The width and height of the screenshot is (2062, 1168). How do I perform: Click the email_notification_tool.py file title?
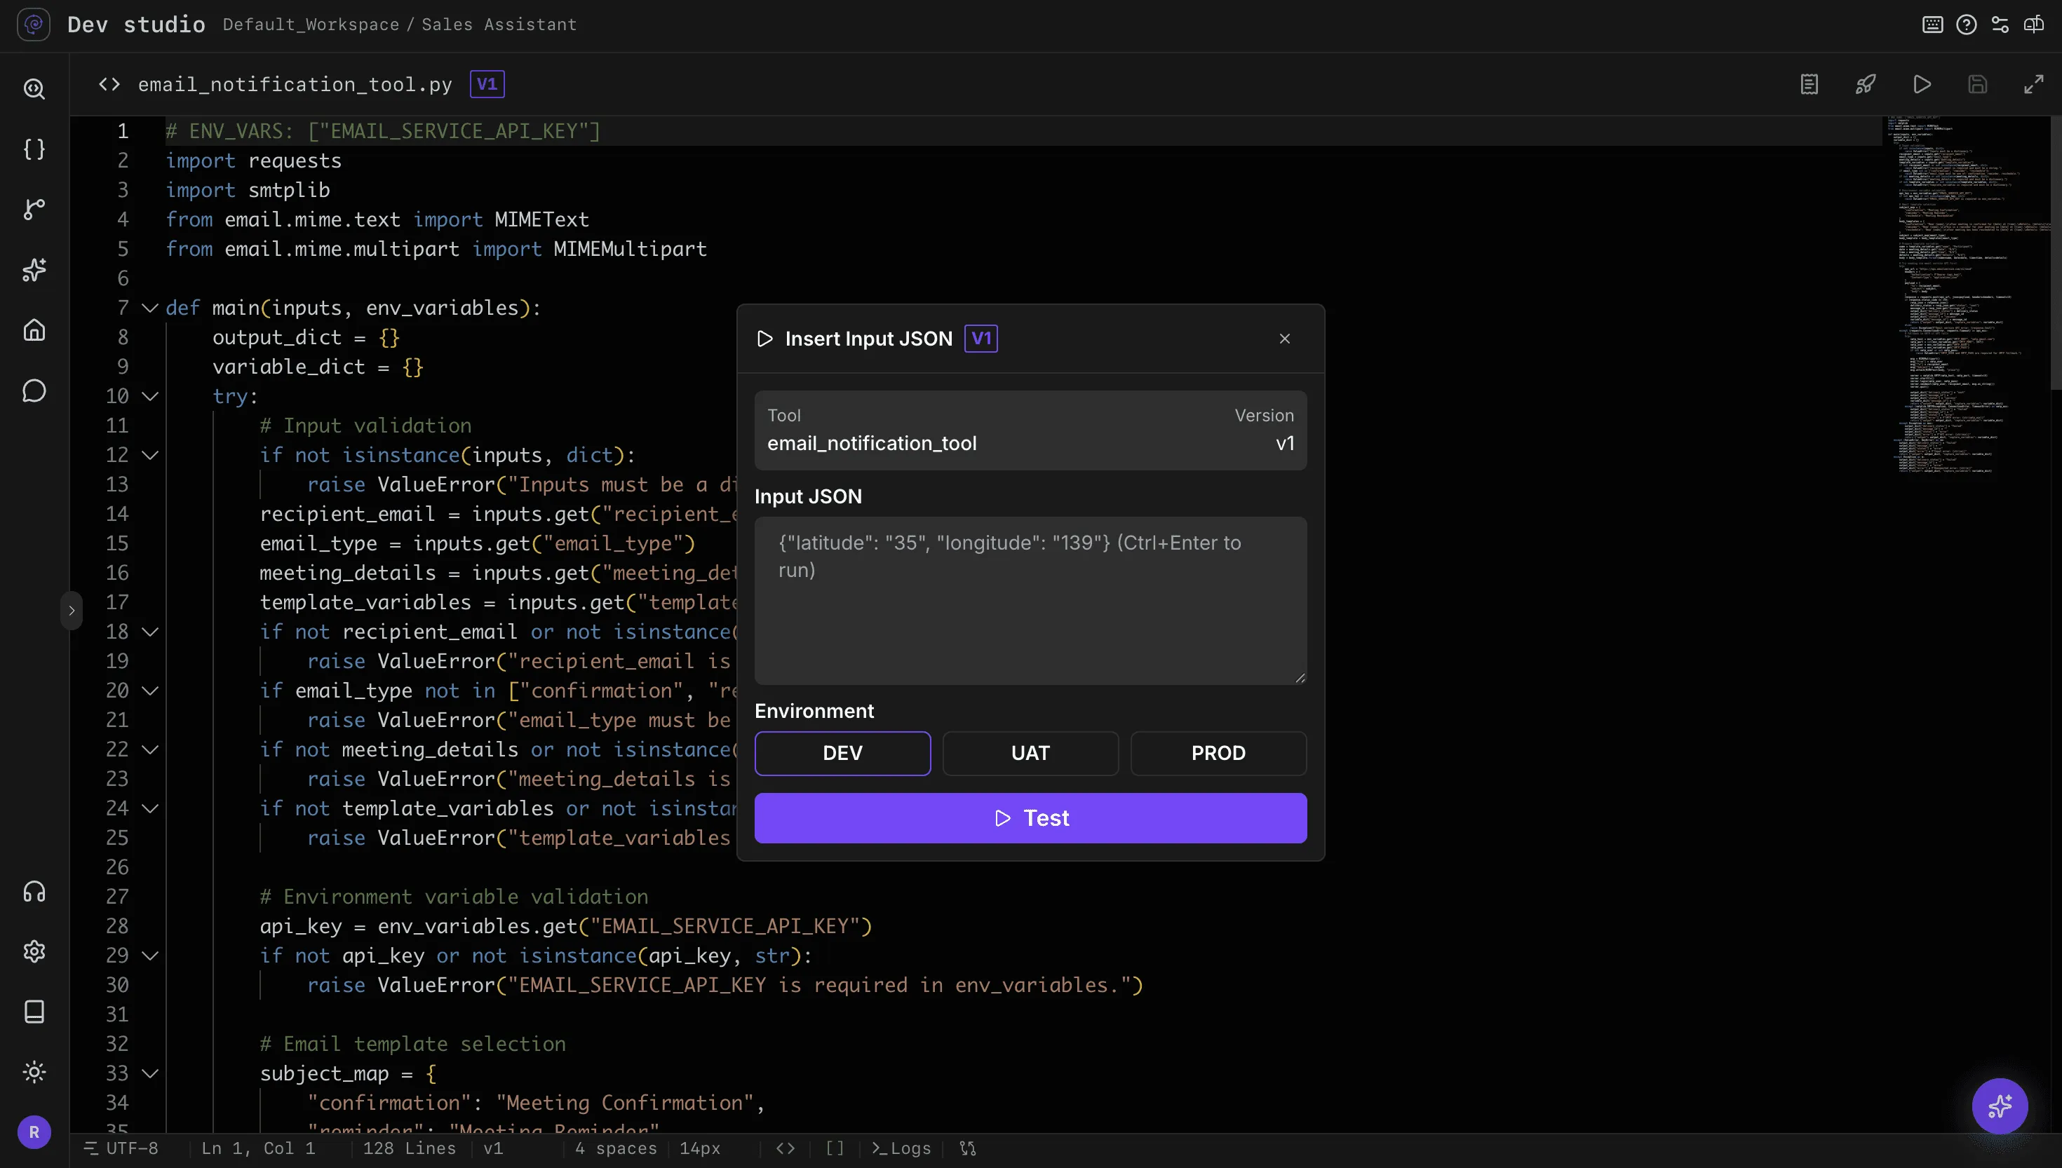pyautogui.click(x=295, y=84)
